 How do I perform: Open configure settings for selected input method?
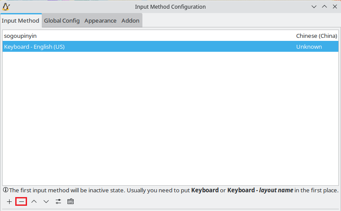click(58, 202)
